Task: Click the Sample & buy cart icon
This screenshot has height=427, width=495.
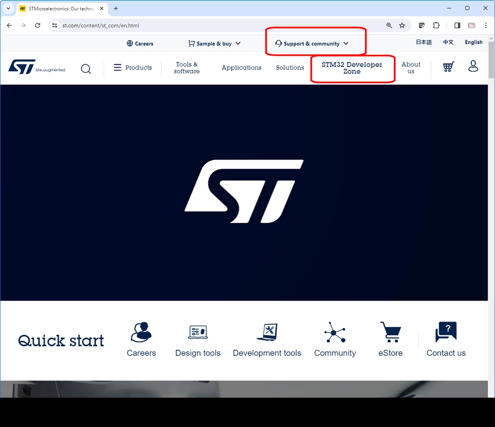Action: click(191, 43)
